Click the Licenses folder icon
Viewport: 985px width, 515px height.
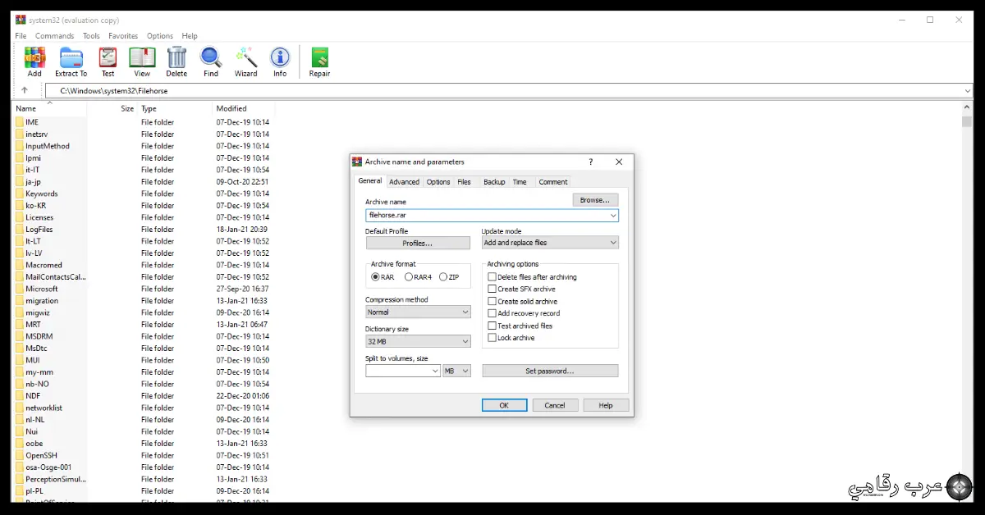click(x=20, y=217)
